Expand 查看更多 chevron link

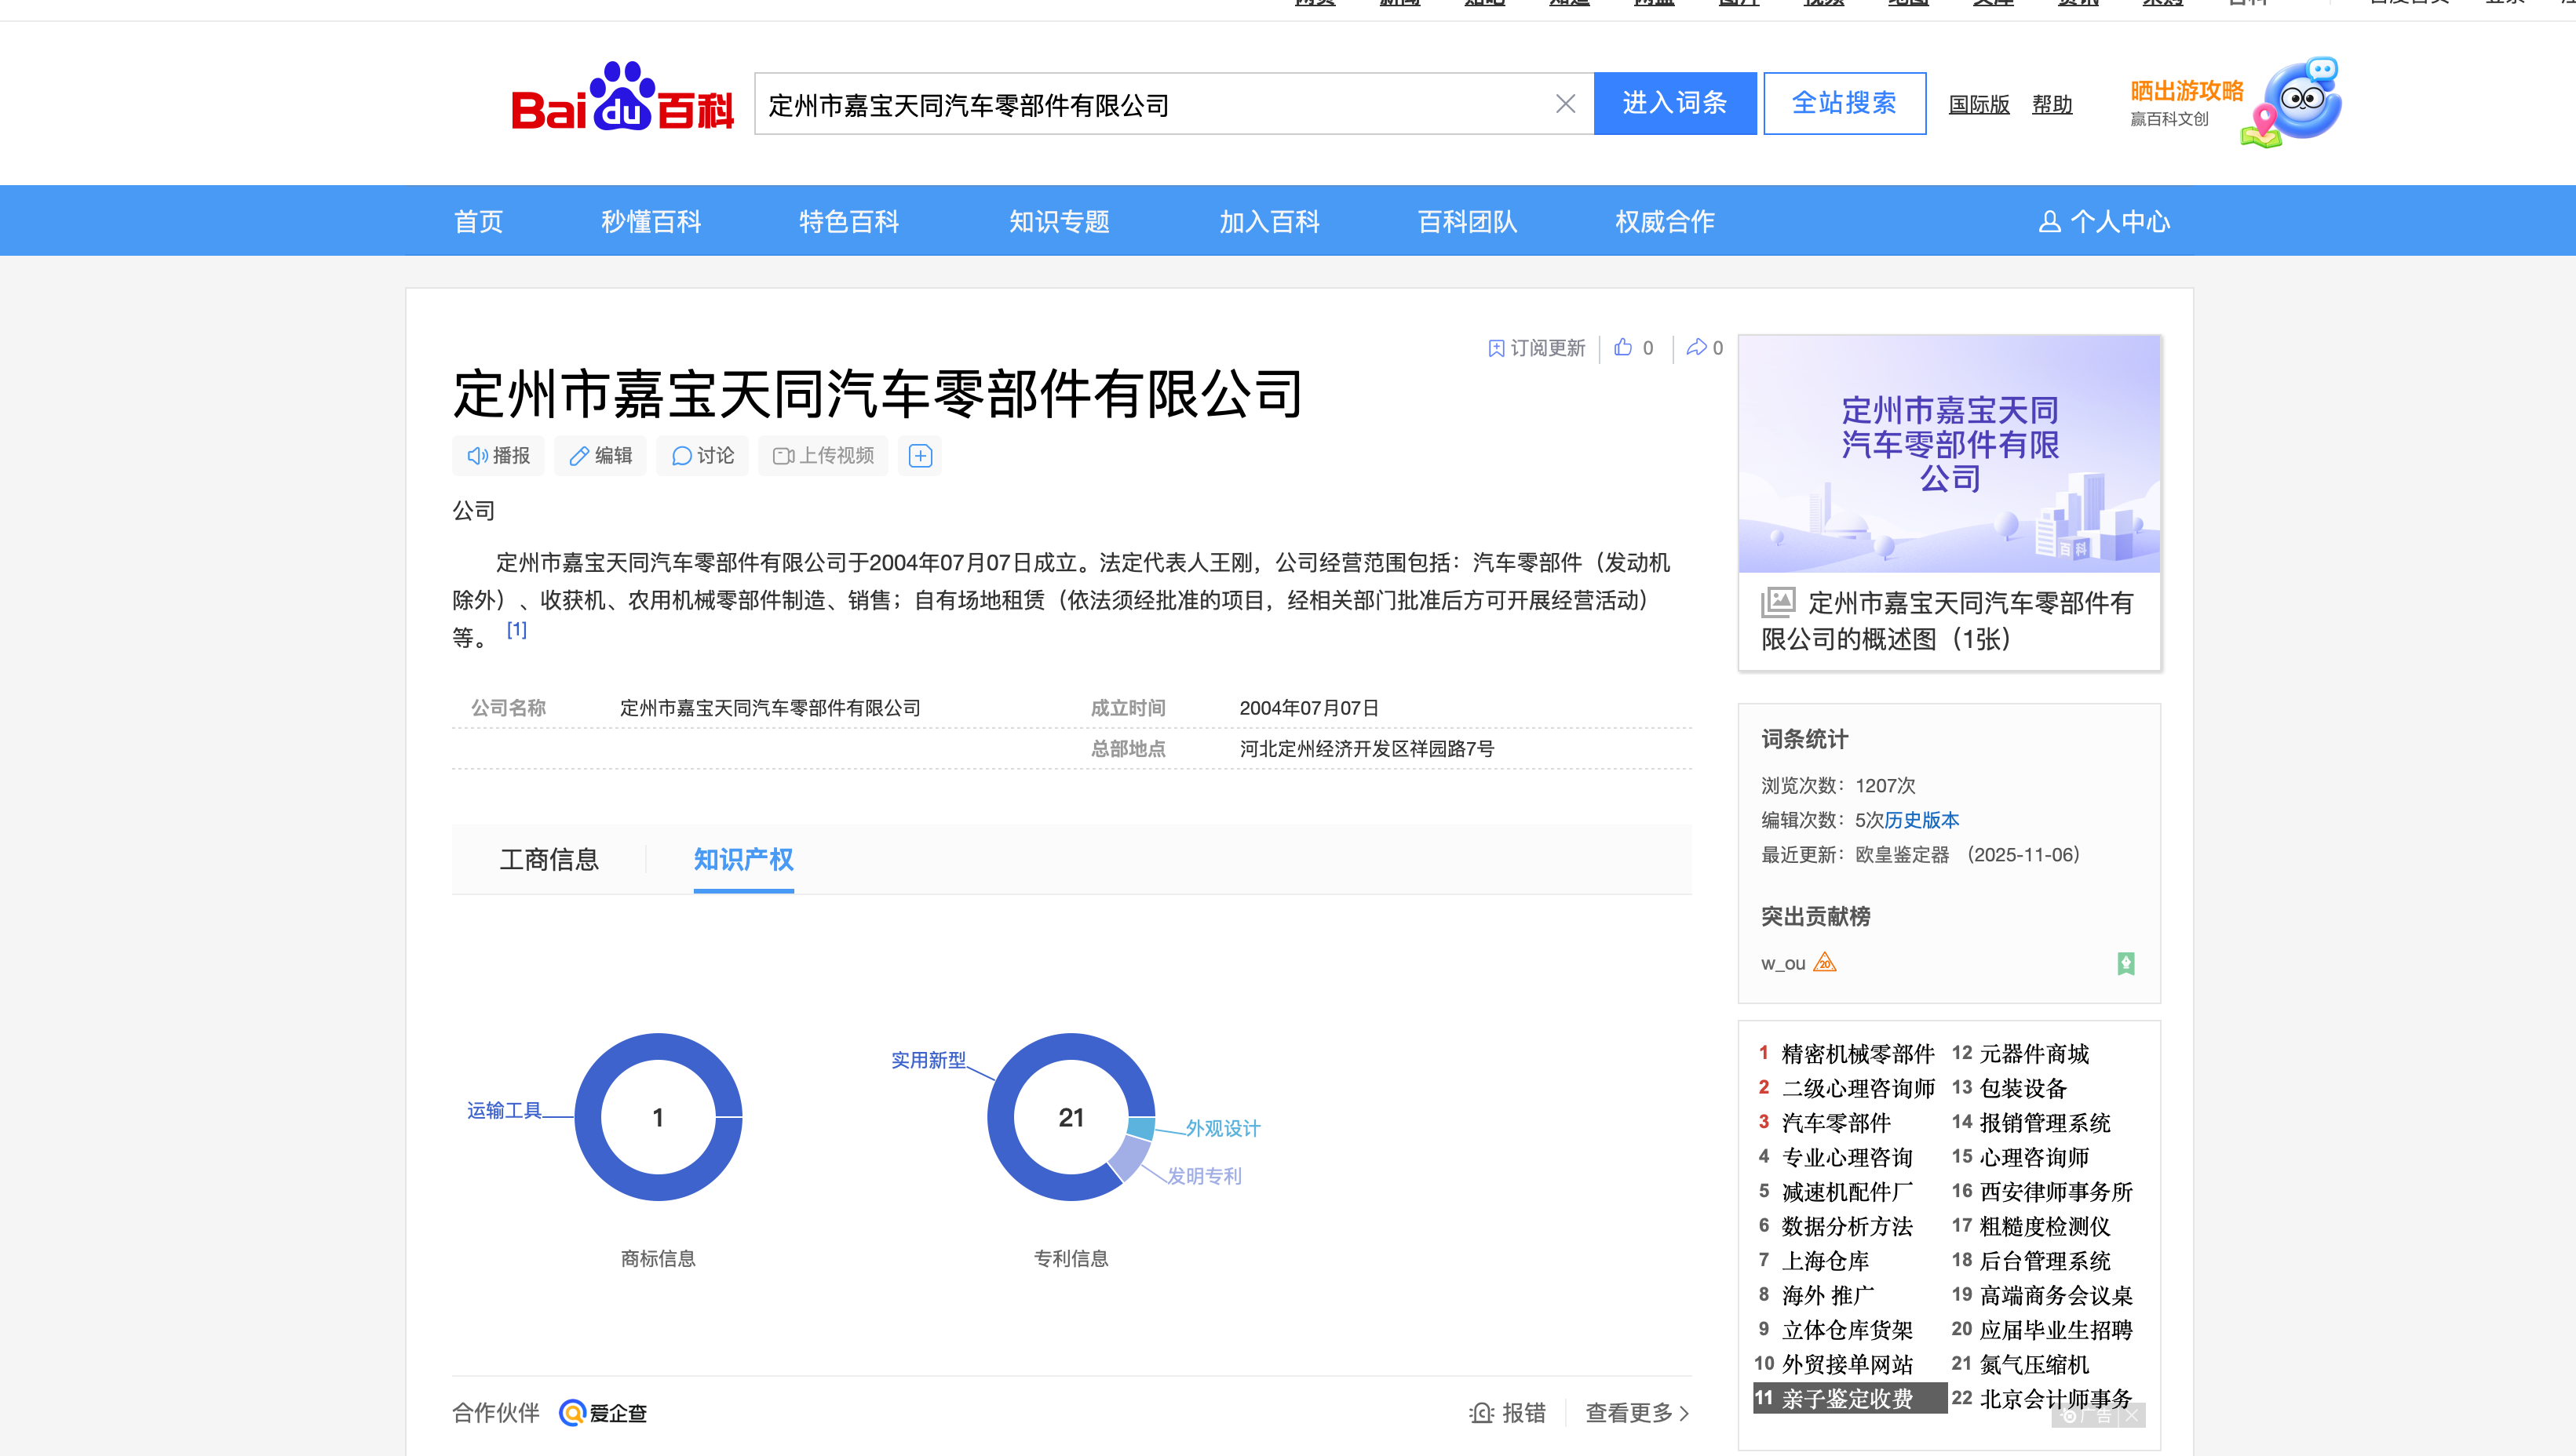tap(1637, 1413)
